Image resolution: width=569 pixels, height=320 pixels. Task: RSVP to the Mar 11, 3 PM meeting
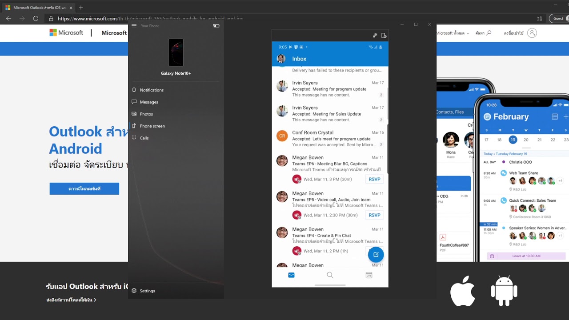coord(374,179)
